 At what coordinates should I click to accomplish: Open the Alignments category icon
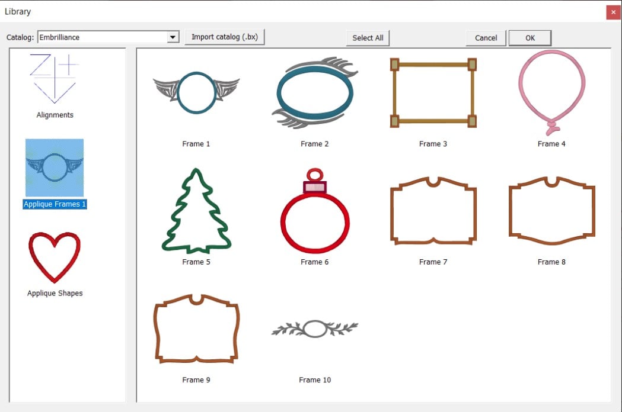coord(55,79)
